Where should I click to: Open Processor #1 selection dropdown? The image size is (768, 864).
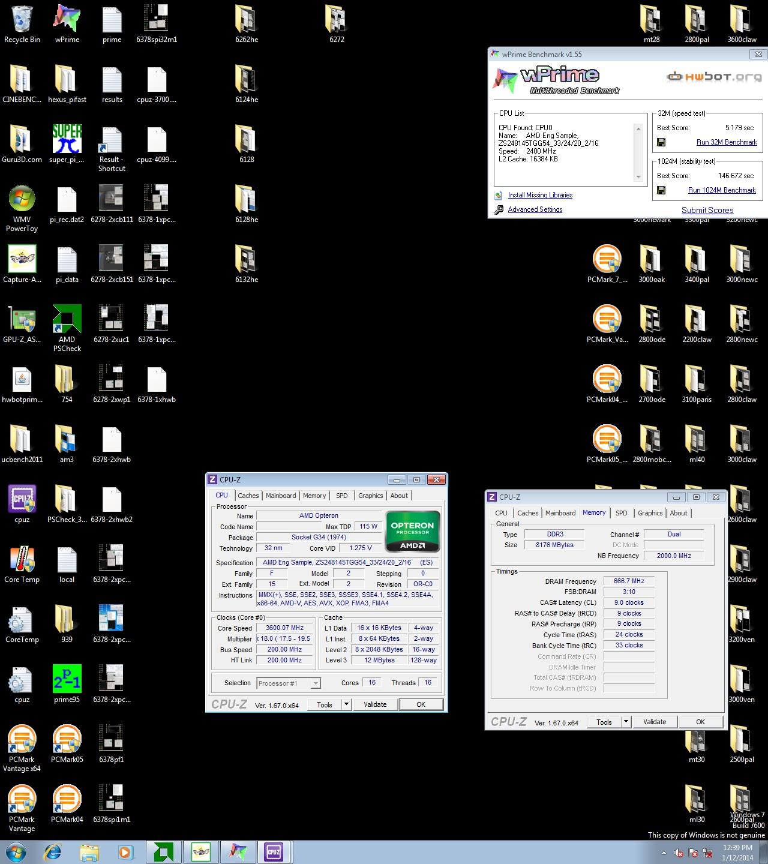pos(289,683)
